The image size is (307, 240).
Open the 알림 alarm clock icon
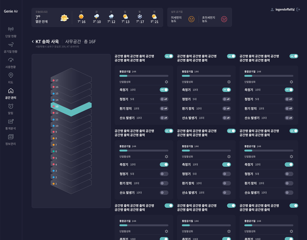tap(11, 106)
